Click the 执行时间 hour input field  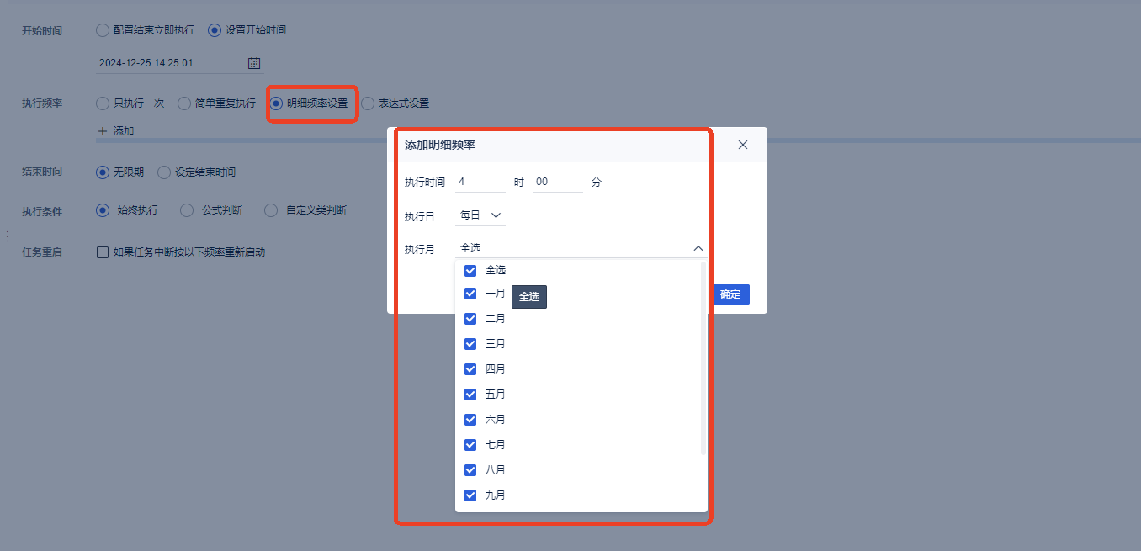pos(480,182)
